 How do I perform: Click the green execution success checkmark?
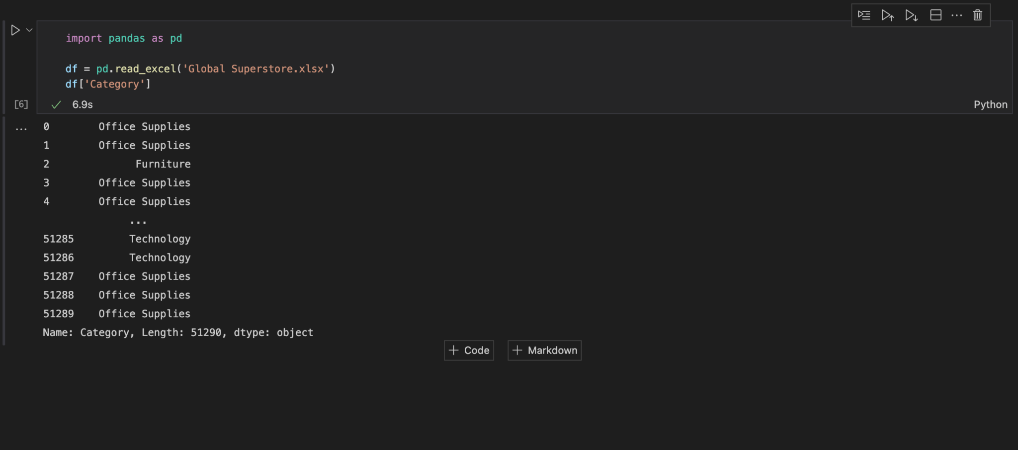(56, 104)
